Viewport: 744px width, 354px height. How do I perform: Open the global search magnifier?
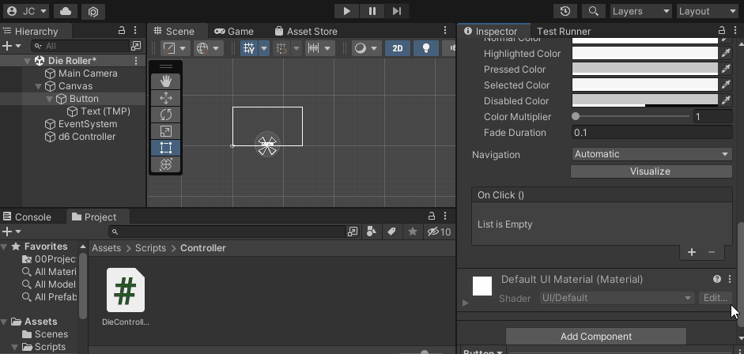pos(593,11)
